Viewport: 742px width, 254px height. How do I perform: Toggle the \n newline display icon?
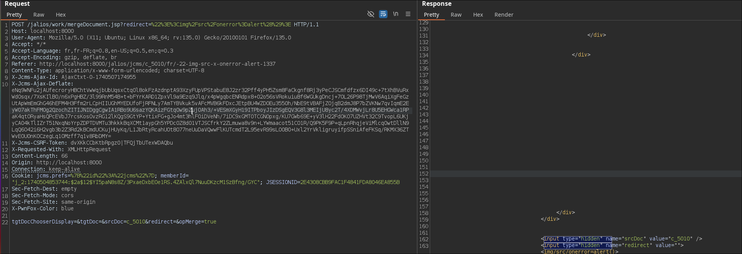pyautogui.click(x=396, y=14)
